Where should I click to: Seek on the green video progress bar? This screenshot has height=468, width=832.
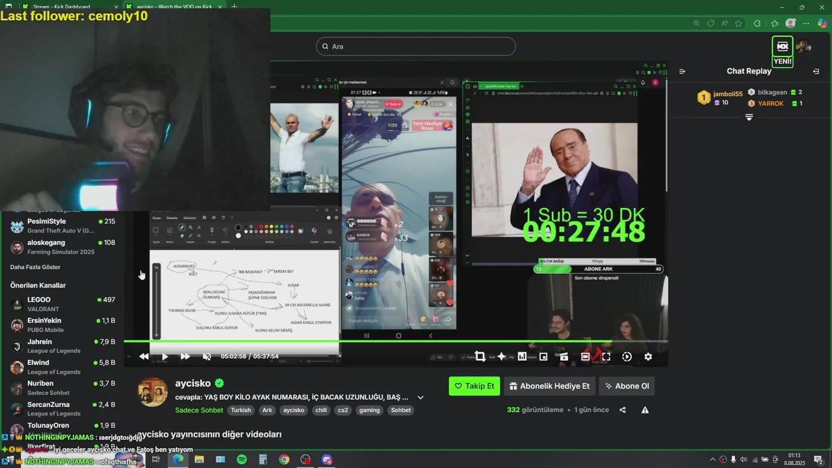click(396, 341)
